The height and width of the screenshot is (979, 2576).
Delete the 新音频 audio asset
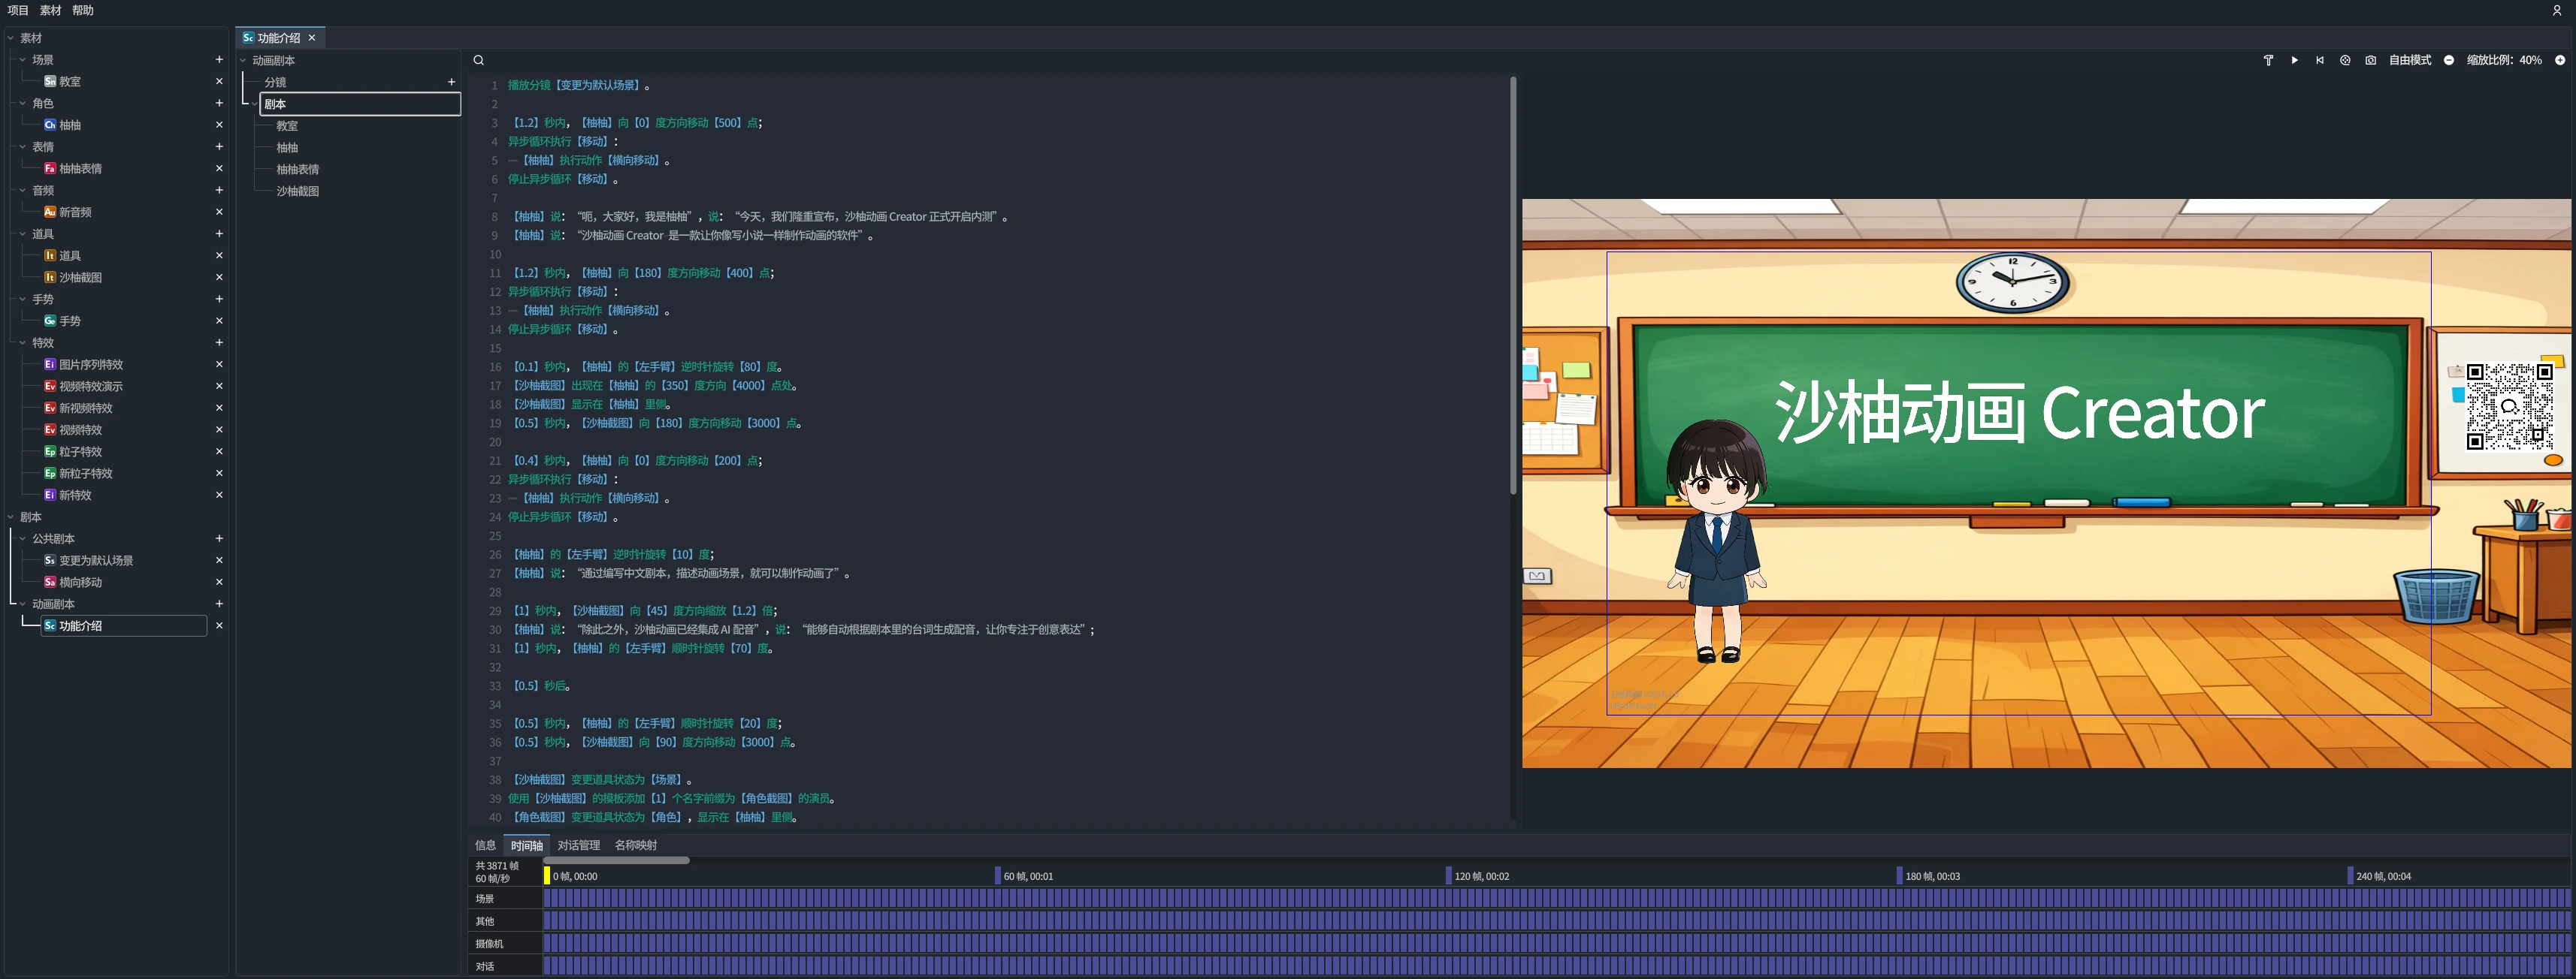pos(219,212)
